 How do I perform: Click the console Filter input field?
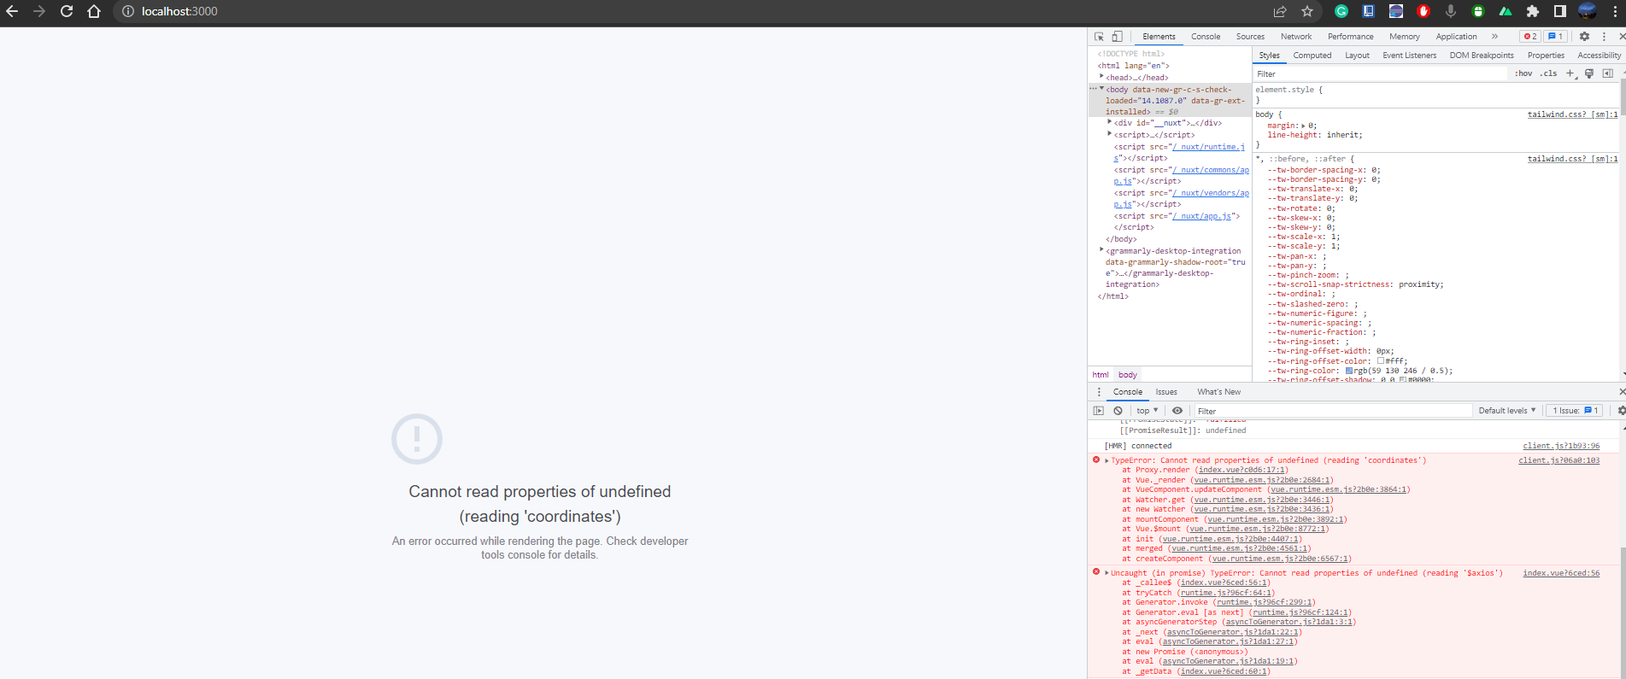coord(1333,411)
